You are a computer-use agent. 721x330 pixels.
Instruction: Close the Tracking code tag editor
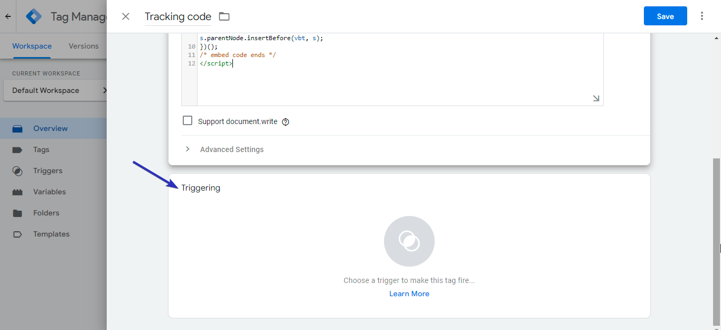point(126,16)
